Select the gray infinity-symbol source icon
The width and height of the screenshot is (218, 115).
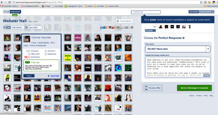[121, 27]
